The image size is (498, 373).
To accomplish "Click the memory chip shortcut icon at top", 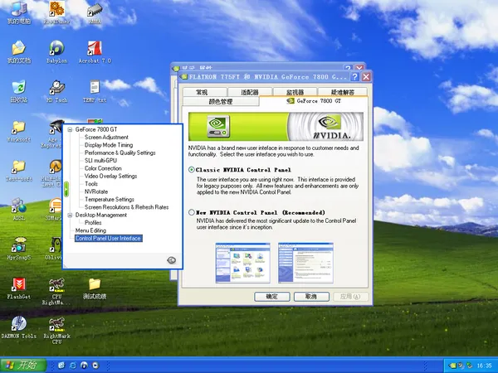I will pyautogui.click(x=95, y=12).
